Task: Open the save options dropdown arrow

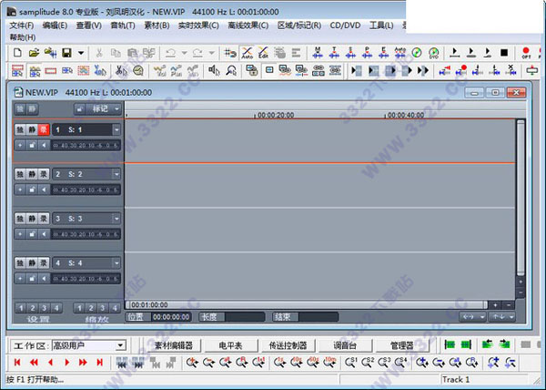Action: click(x=81, y=53)
